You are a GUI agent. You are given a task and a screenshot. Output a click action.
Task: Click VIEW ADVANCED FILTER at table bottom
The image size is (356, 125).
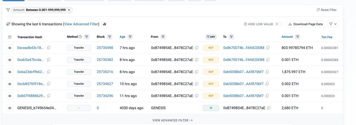tap(172, 120)
